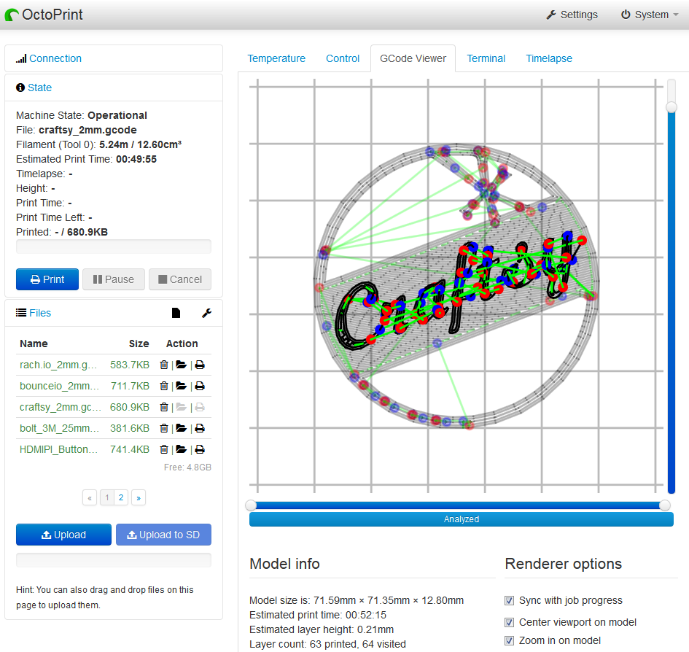
Task: Open Settings from the top bar
Action: (572, 15)
